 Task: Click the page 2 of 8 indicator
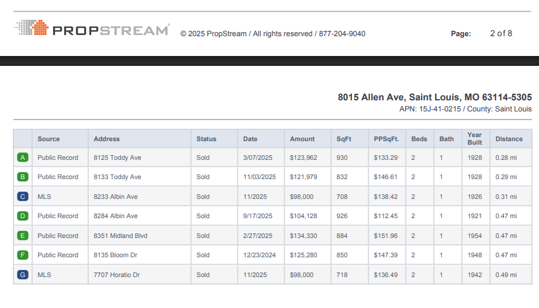pyautogui.click(x=501, y=33)
